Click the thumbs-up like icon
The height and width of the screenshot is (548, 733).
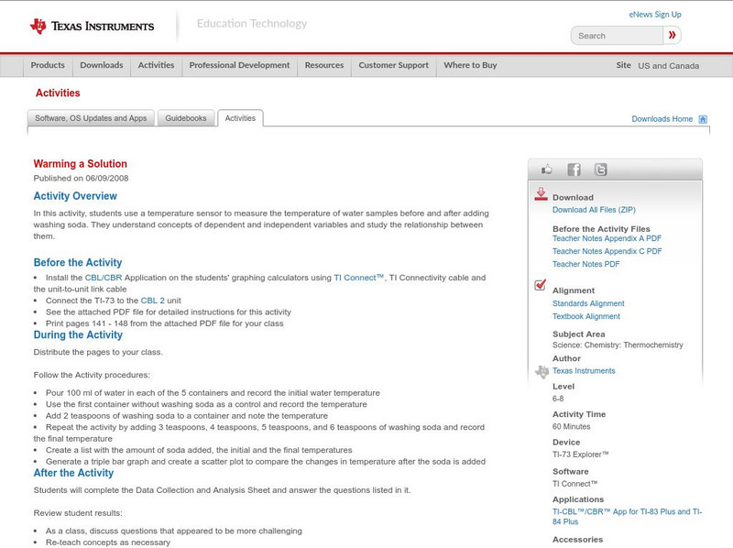click(546, 170)
